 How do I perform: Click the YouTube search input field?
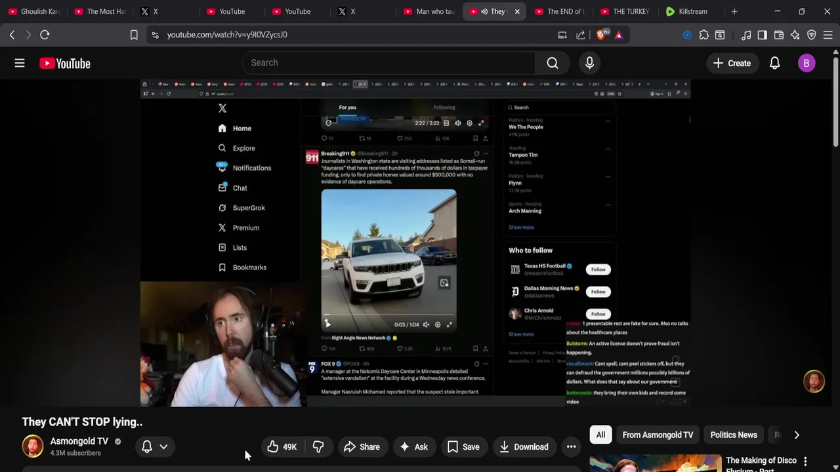(x=389, y=63)
